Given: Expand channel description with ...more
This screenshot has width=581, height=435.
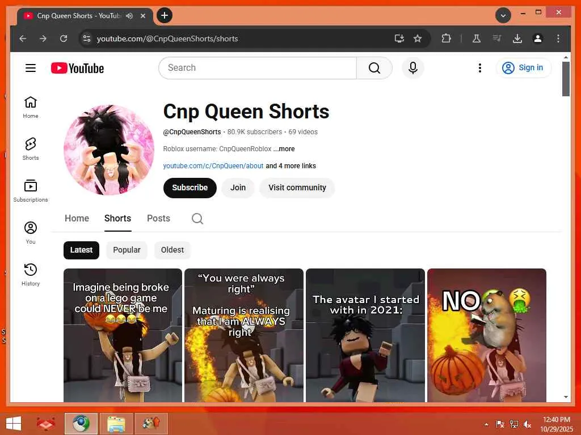Looking at the screenshot, I should tap(284, 149).
